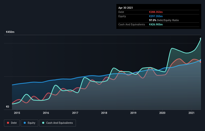
Task: Click the €426.905m cash value
Action: (x=156, y=24)
